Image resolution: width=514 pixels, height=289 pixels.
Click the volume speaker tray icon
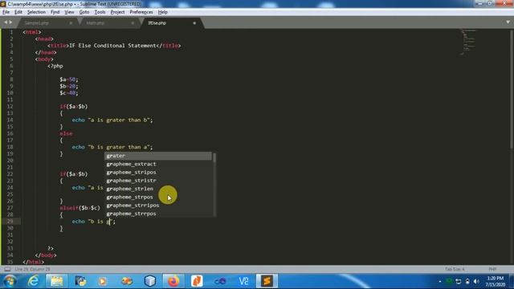(x=476, y=282)
